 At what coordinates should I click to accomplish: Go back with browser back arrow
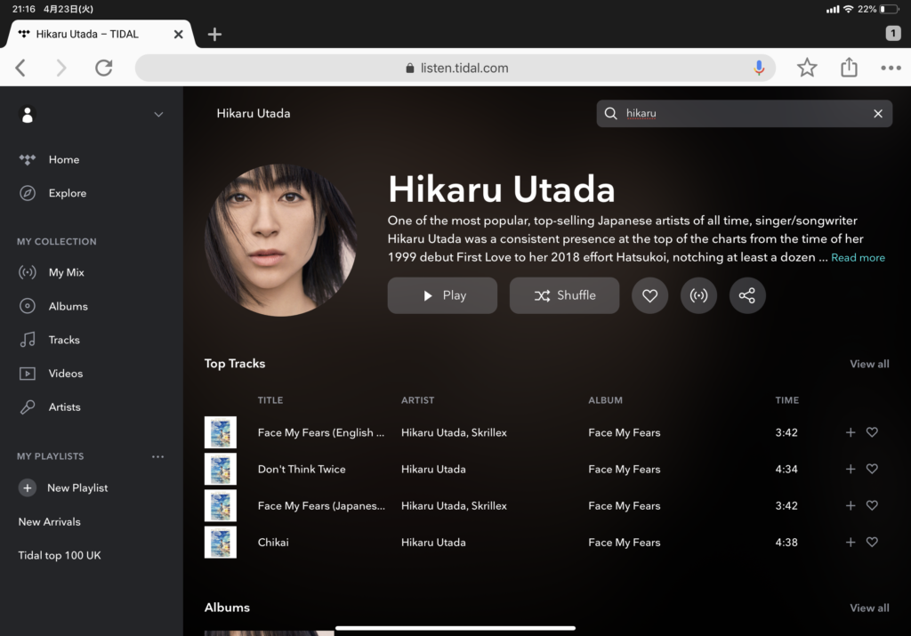(x=20, y=68)
